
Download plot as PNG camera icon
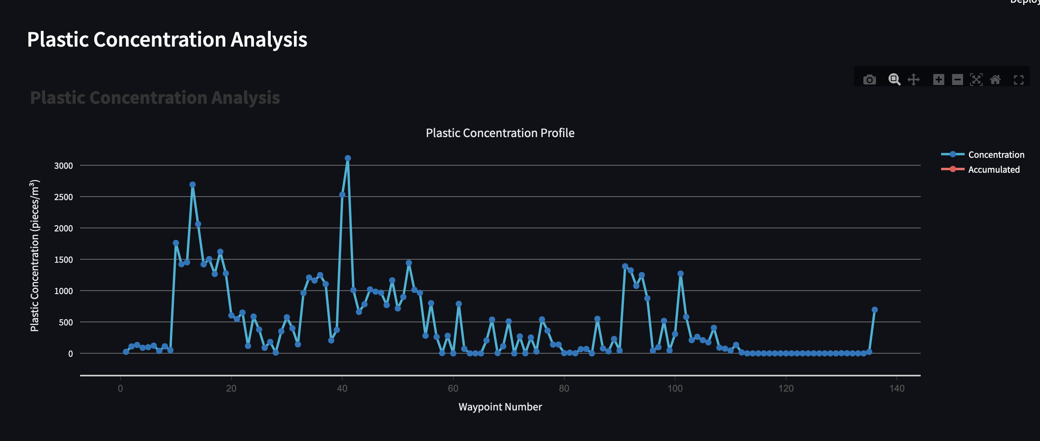[x=869, y=80]
